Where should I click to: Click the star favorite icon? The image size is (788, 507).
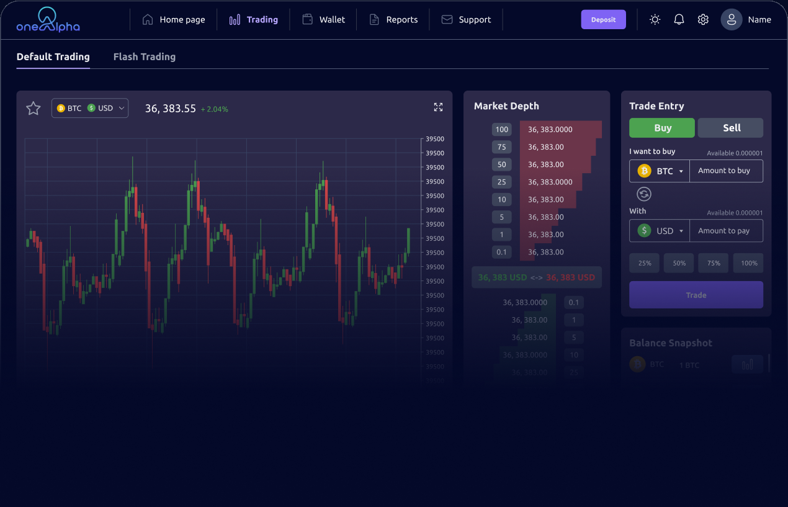pyautogui.click(x=33, y=109)
